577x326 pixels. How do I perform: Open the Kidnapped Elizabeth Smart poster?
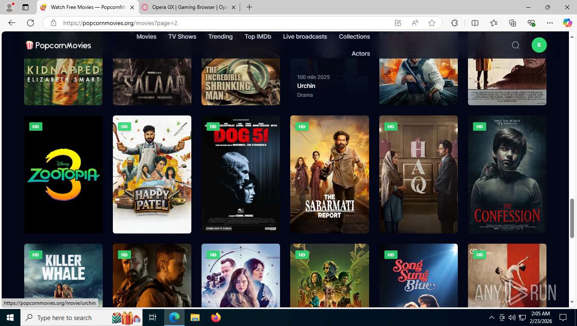point(63,81)
